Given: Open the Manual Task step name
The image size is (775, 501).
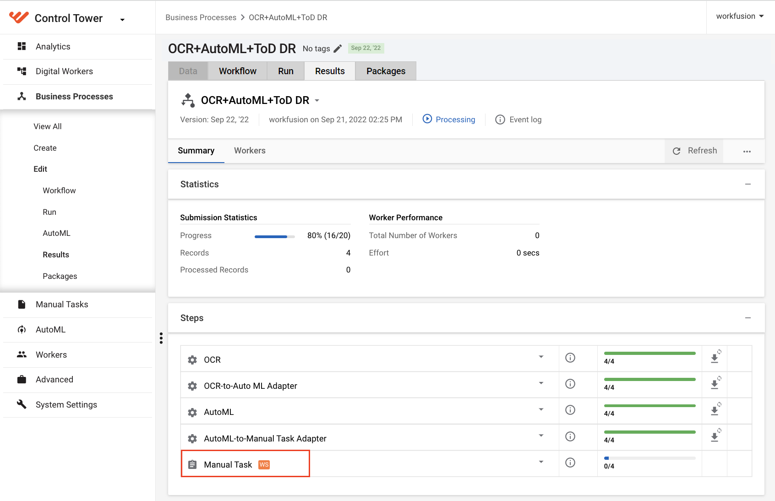Looking at the screenshot, I should (x=228, y=465).
